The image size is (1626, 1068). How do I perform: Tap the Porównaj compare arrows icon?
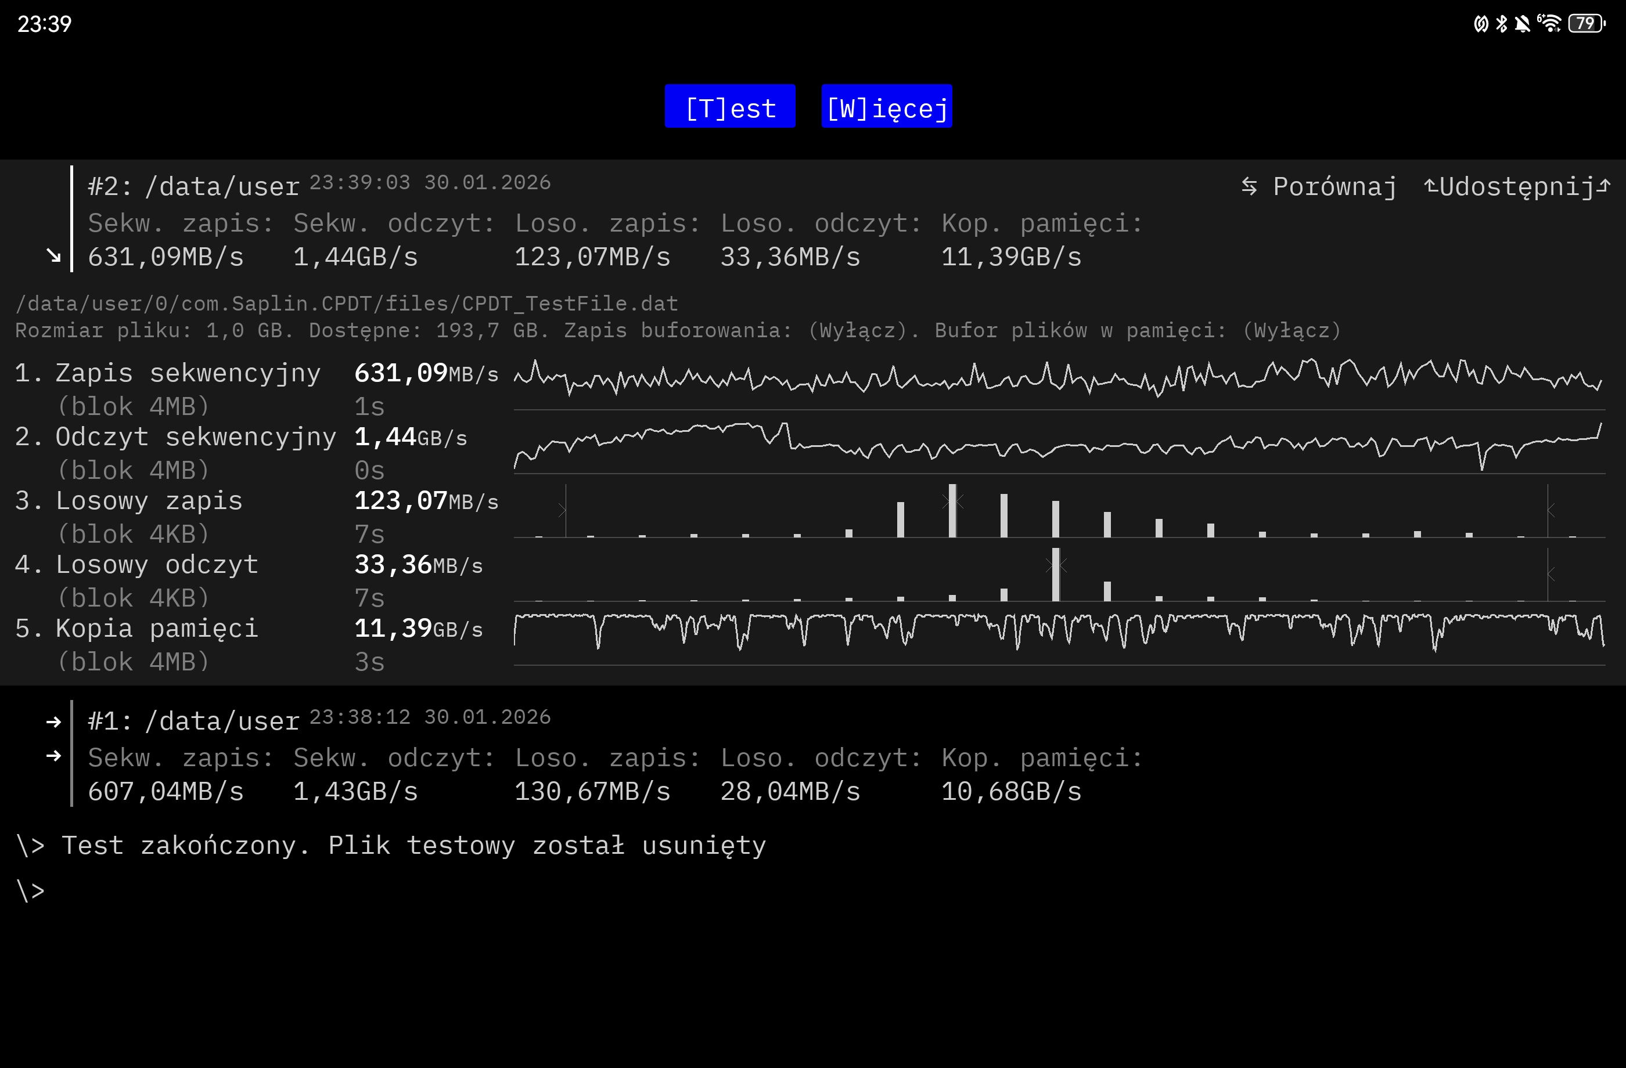(1249, 186)
